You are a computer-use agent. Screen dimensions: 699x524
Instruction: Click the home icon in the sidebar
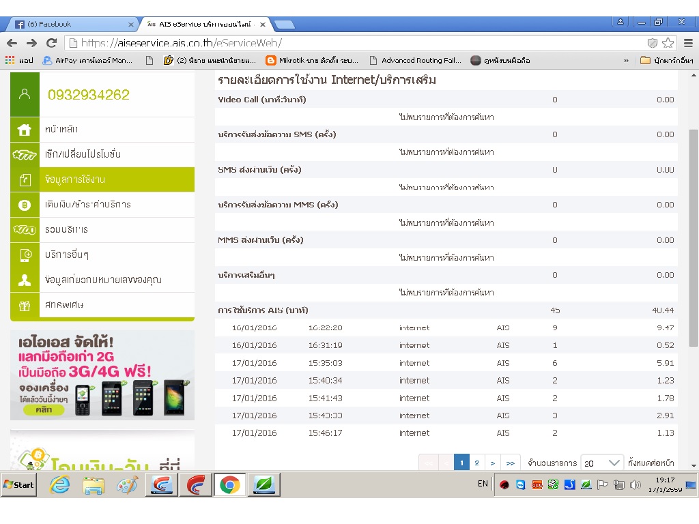(x=25, y=130)
